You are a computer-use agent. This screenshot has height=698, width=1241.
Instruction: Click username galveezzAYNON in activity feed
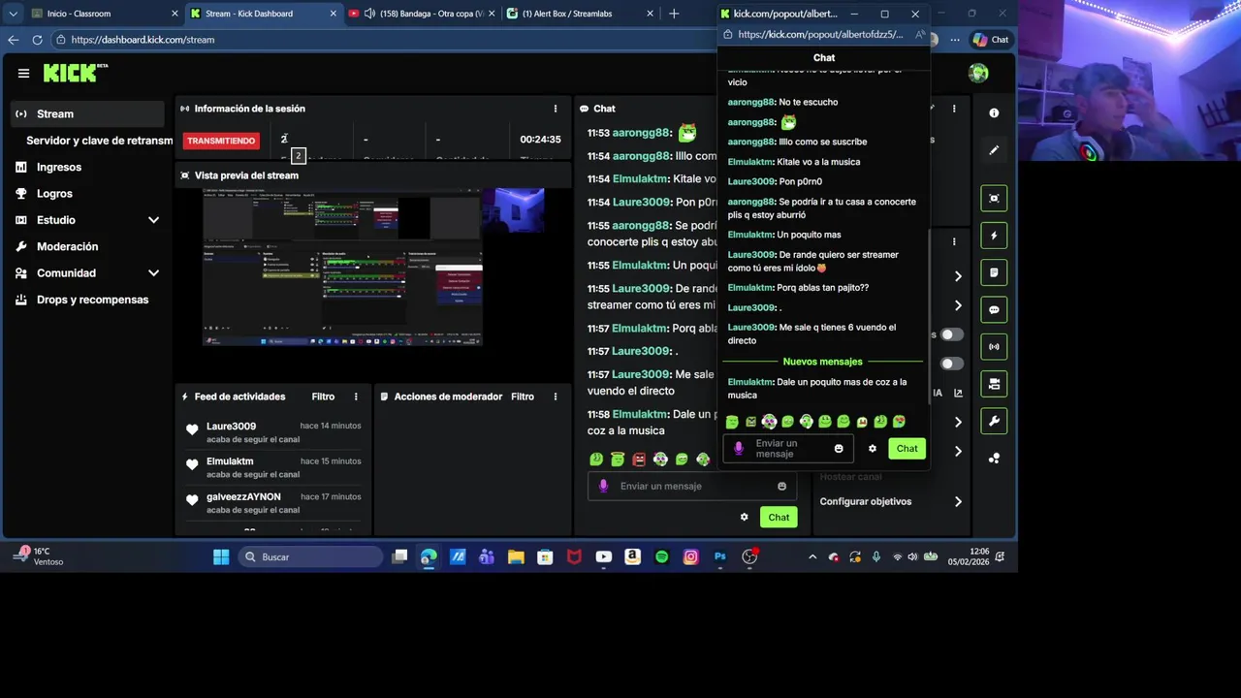[x=243, y=496]
